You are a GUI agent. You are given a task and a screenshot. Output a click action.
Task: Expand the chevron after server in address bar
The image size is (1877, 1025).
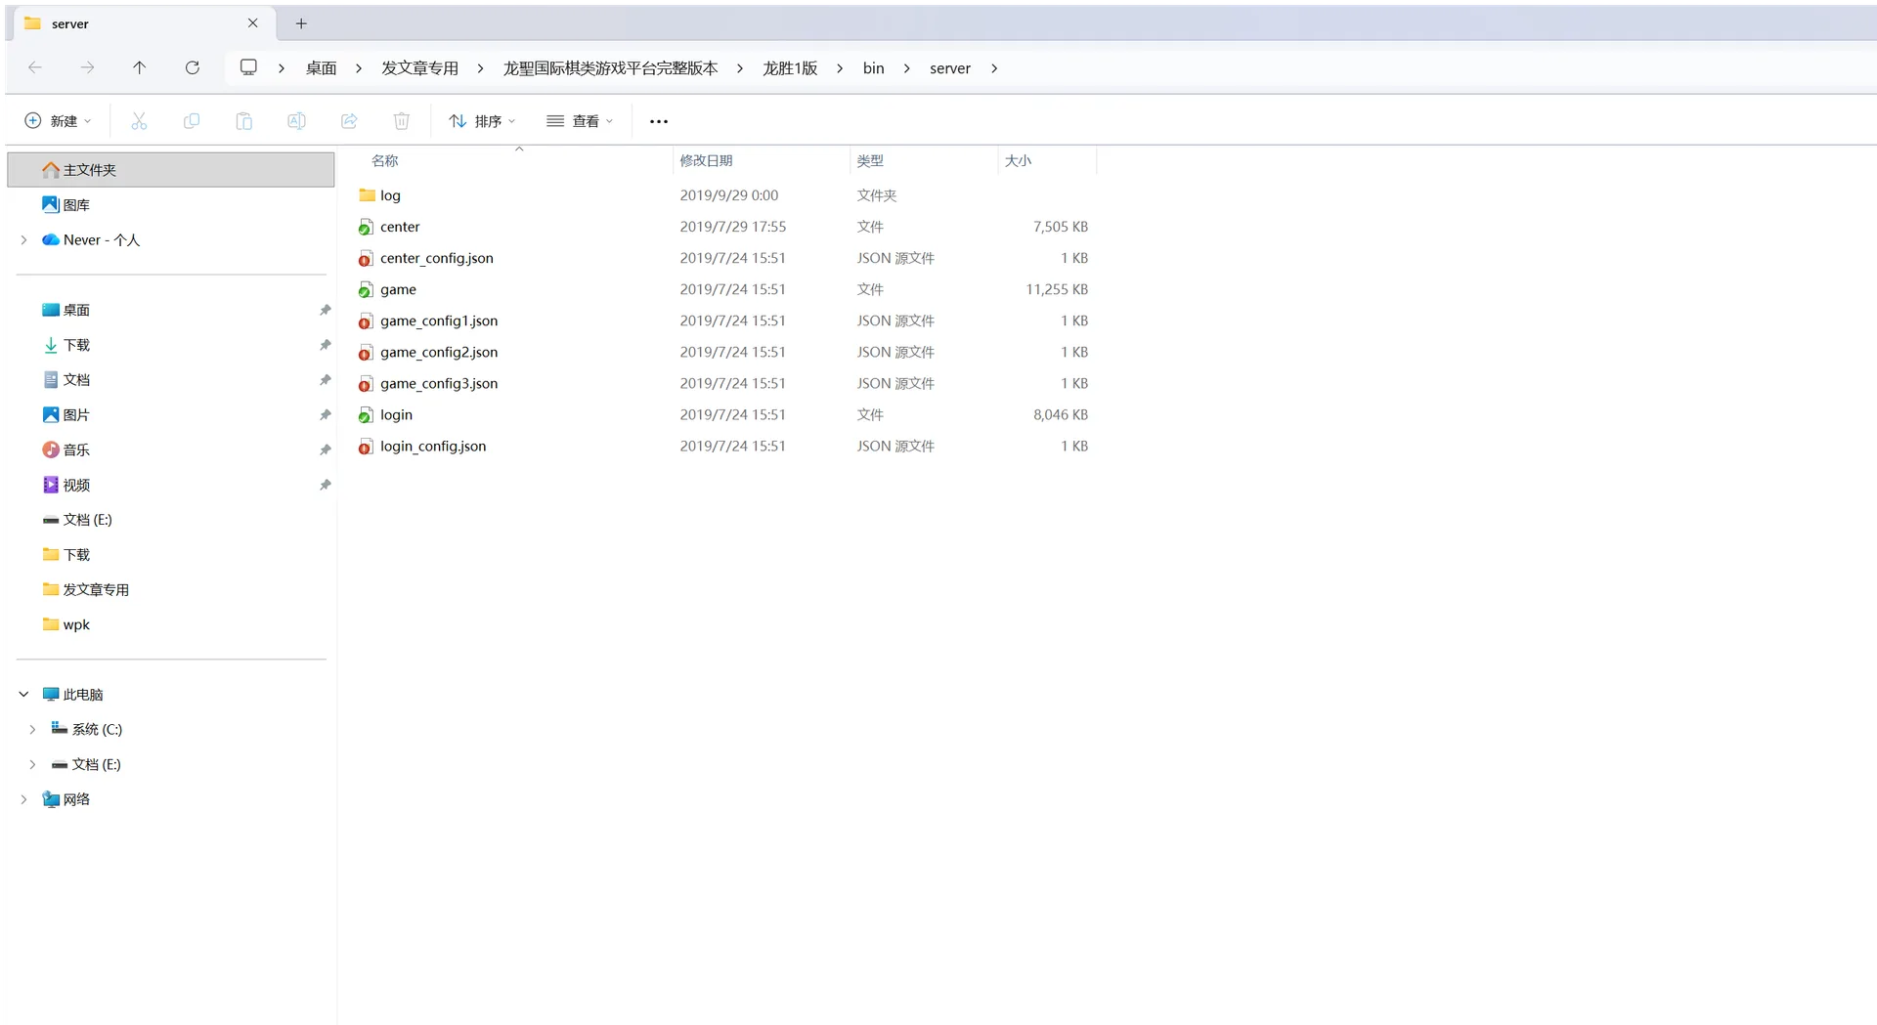994,68
